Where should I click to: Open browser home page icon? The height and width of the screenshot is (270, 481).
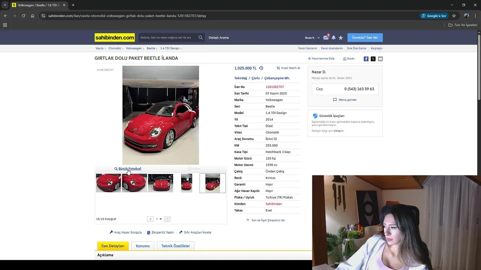tap(33, 16)
